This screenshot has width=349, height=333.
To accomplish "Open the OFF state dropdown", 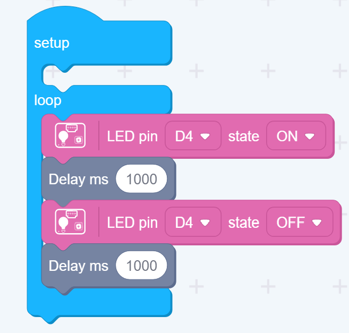I will (x=300, y=222).
